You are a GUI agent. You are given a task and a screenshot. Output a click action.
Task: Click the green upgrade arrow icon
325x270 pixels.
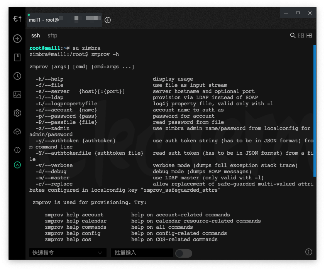click(x=17, y=165)
